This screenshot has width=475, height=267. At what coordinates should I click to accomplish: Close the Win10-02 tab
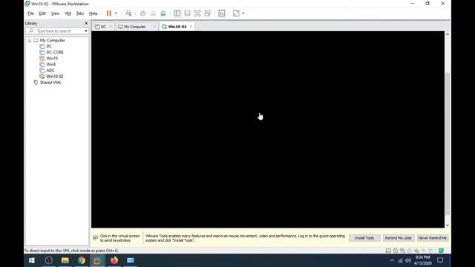click(x=191, y=27)
